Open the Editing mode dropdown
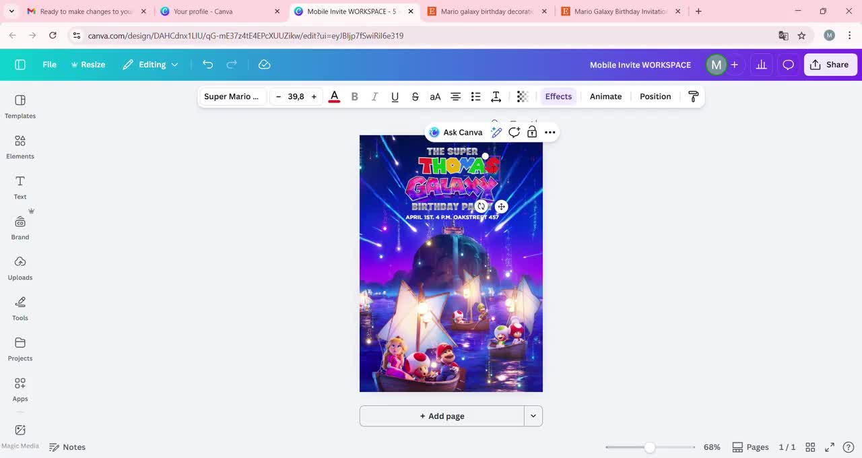The width and height of the screenshot is (862, 458). [x=150, y=64]
